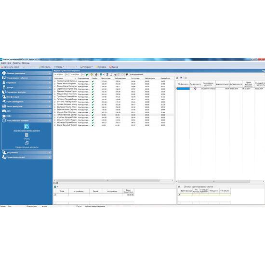Click the green checkmark apply icon in journal toolbar

87,75
